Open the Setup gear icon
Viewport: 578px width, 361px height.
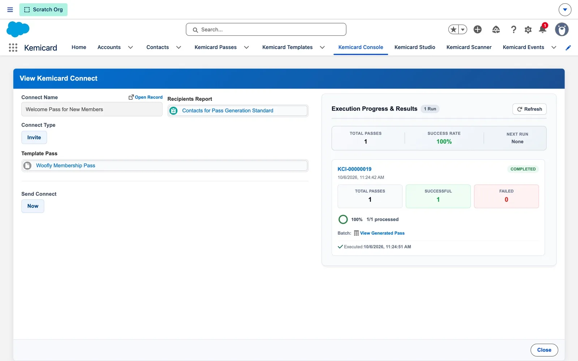pyautogui.click(x=528, y=30)
